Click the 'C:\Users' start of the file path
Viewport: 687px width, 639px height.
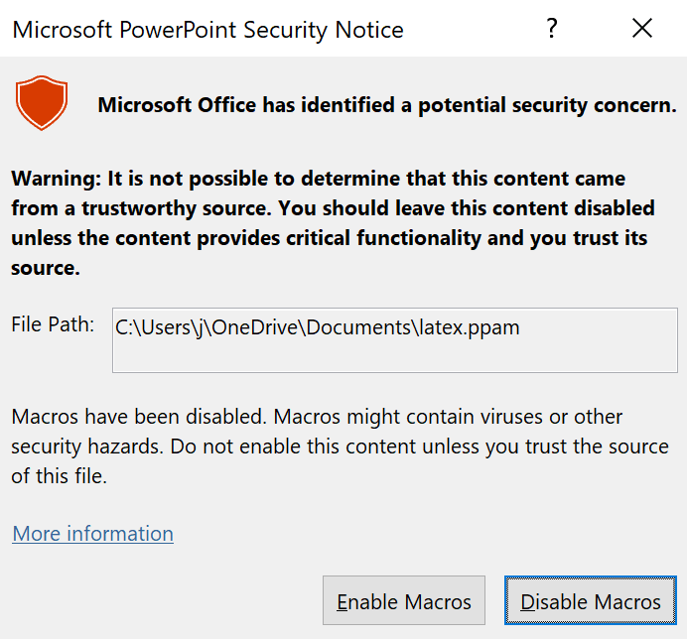coord(149,326)
